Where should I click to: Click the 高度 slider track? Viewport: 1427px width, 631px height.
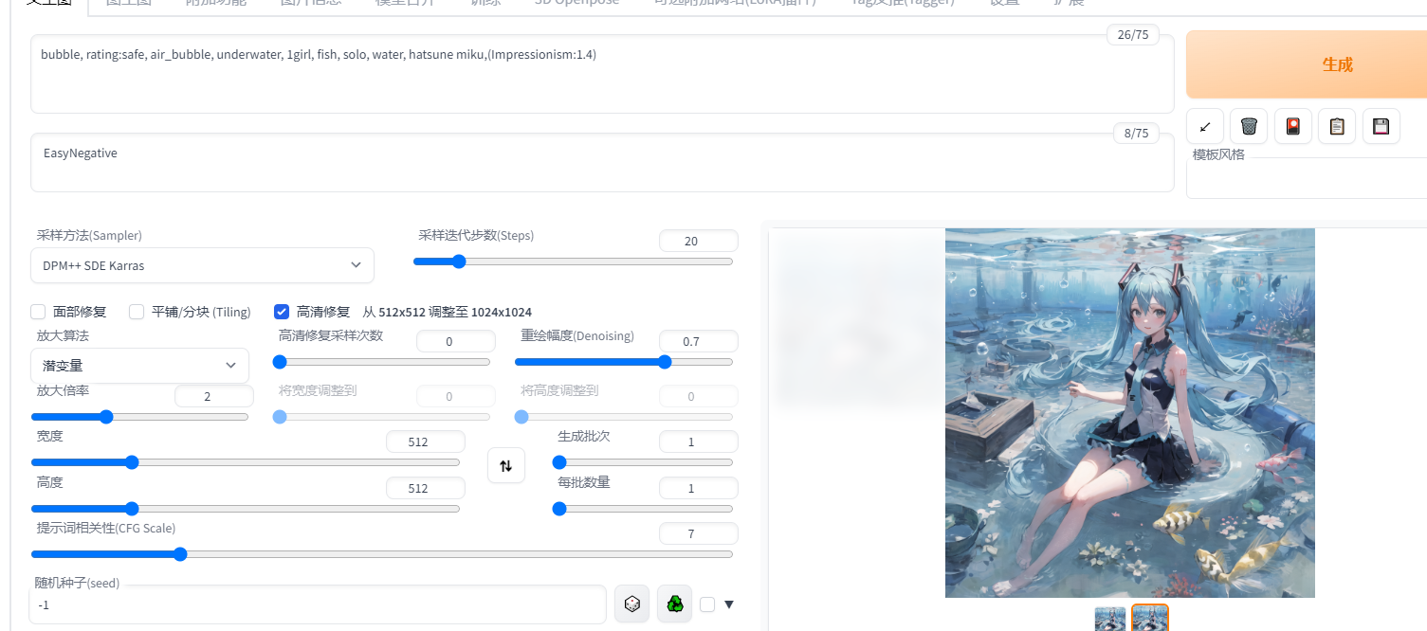[x=246, y=509]
